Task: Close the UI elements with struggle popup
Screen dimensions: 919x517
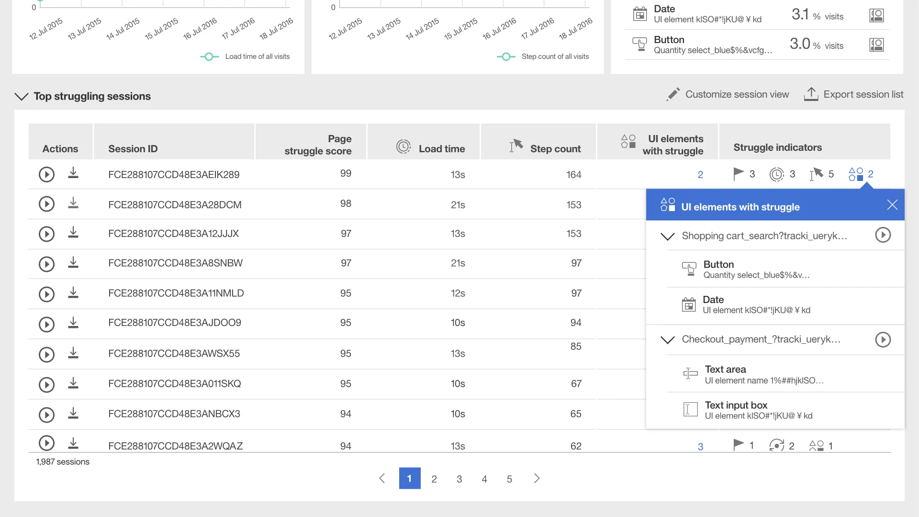Action: click(x=892, y=205)
